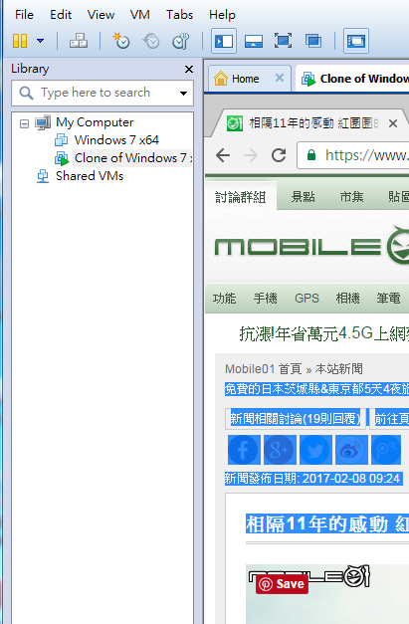Image resolution: width=409 pixels, height=624 pixels.
Task: Open the View menu
Action: (102, 15)
